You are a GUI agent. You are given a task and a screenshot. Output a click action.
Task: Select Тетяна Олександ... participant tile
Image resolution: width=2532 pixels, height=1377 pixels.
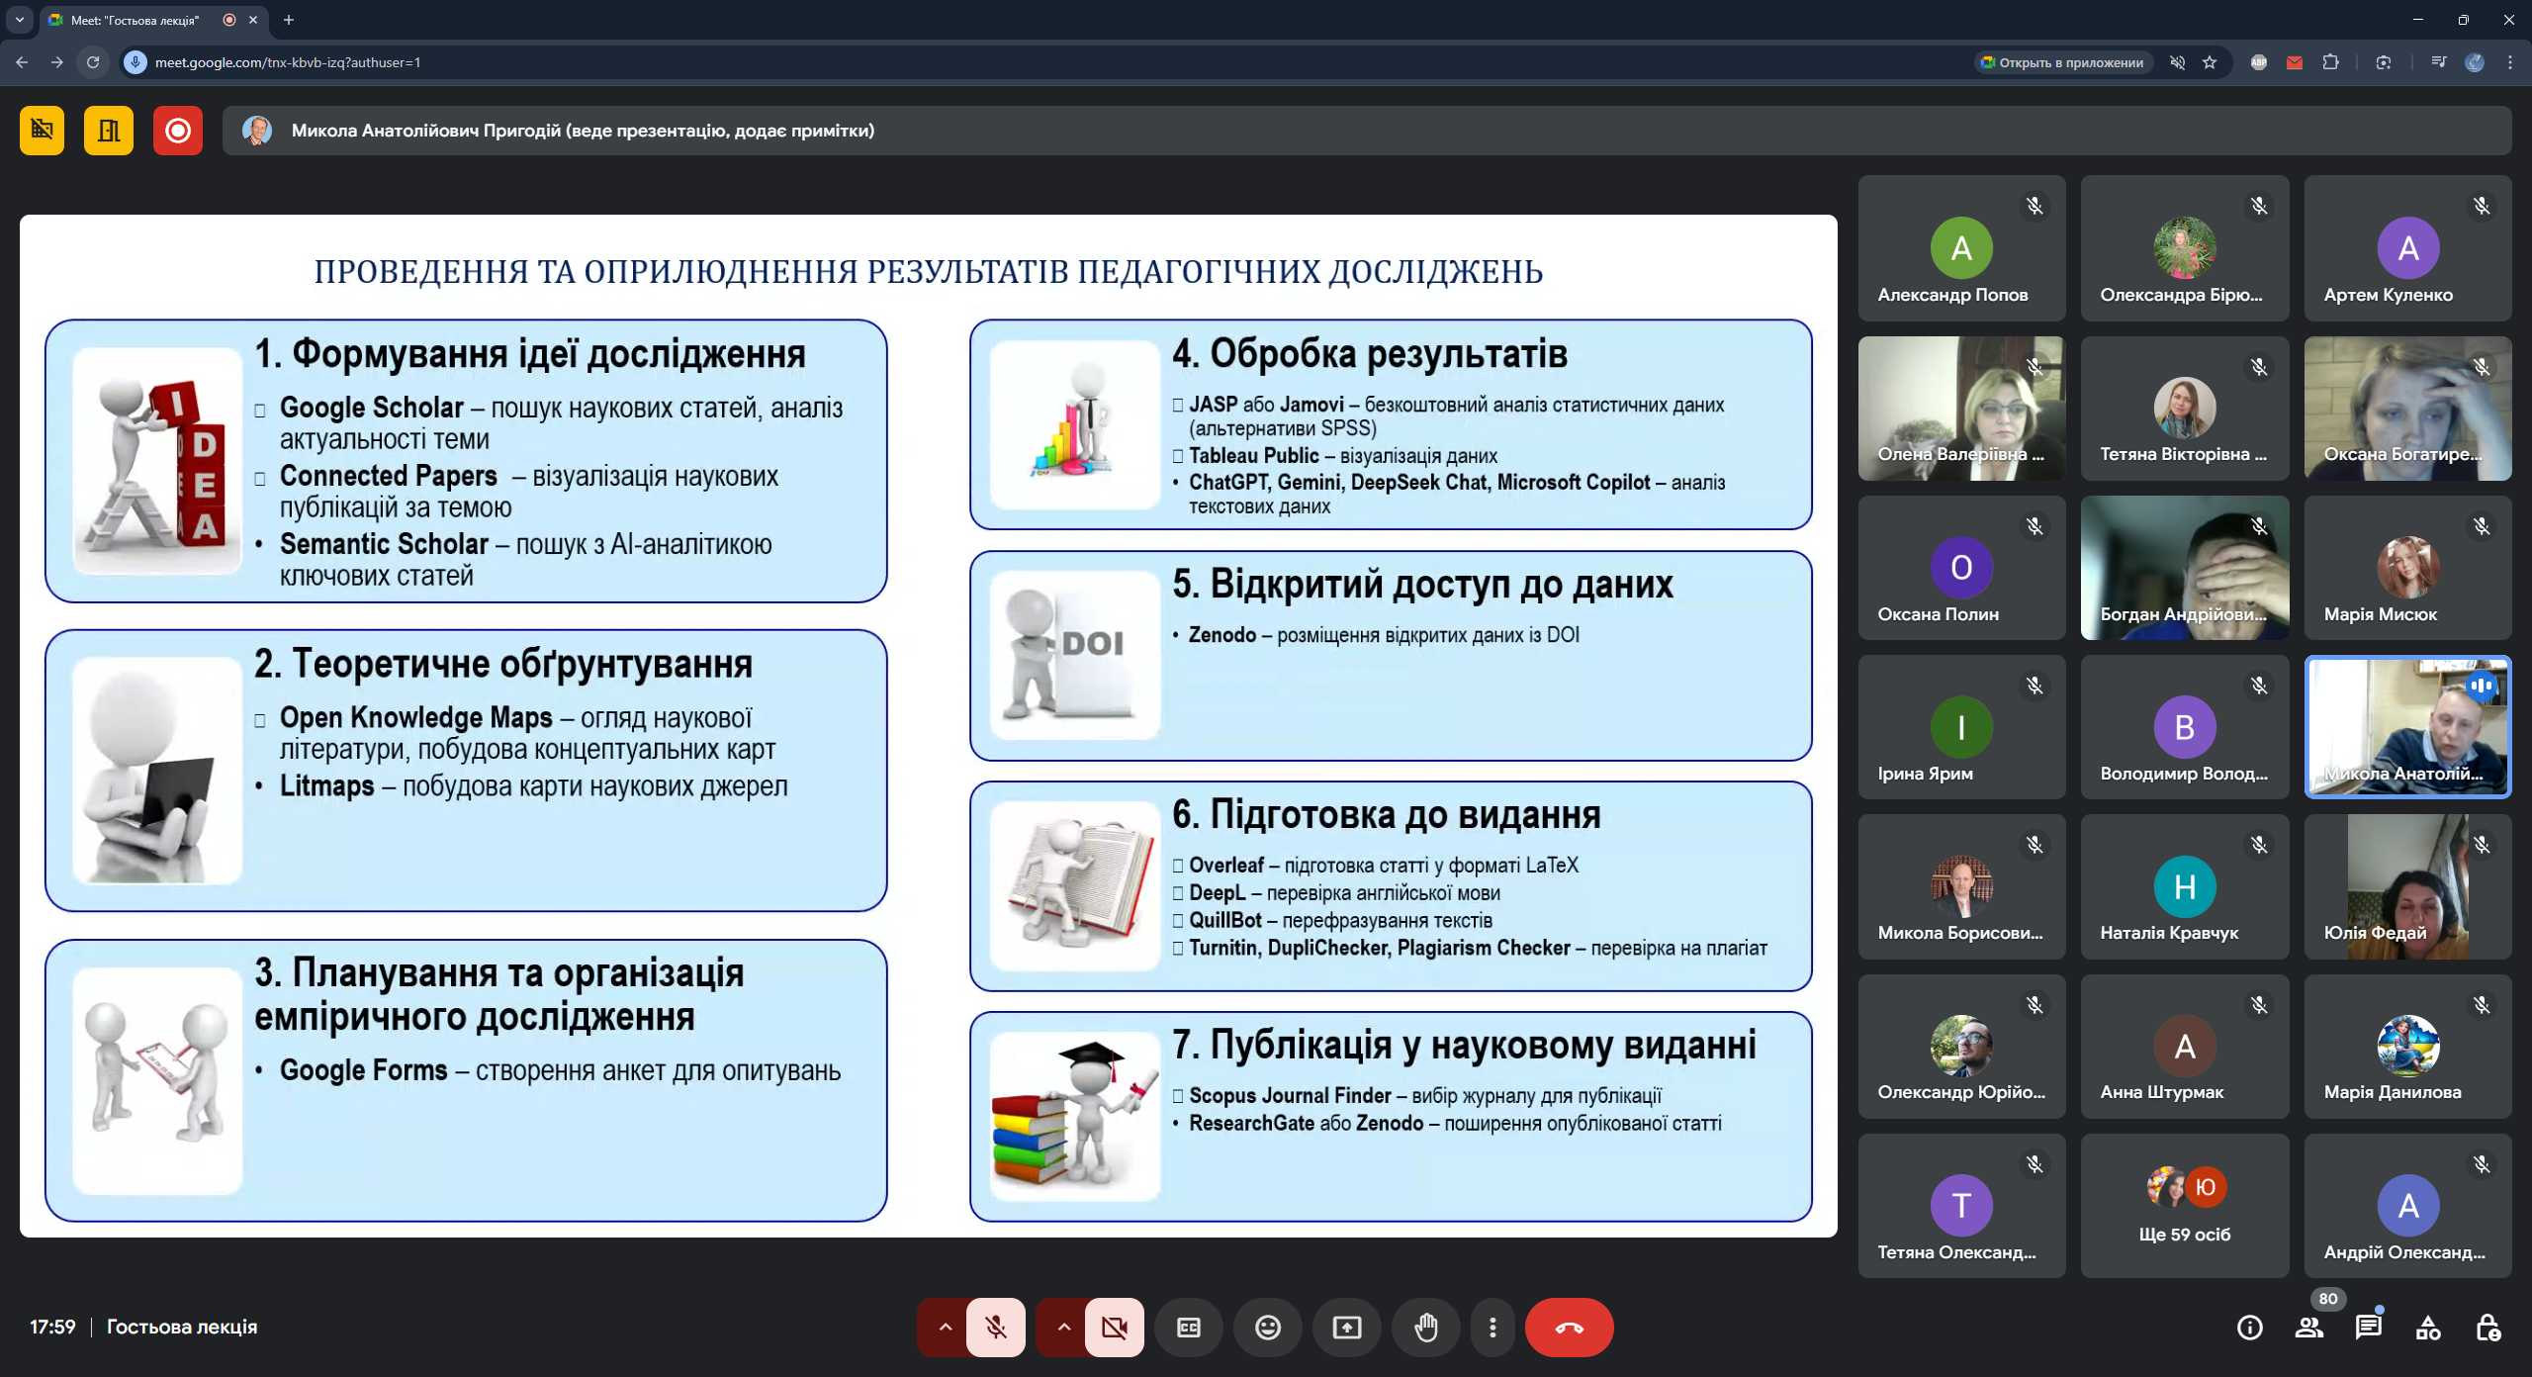[1961, 1206]
